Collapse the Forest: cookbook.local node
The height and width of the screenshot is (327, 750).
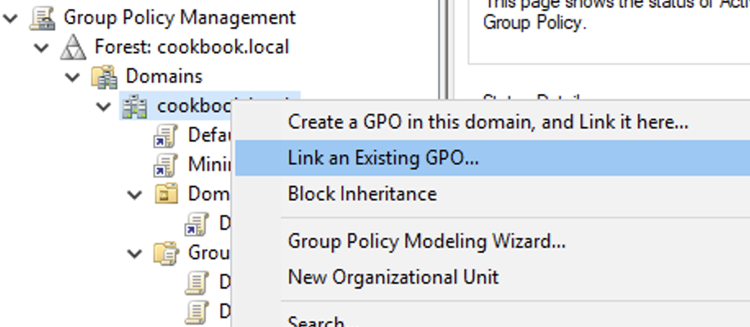pos(42,47)
